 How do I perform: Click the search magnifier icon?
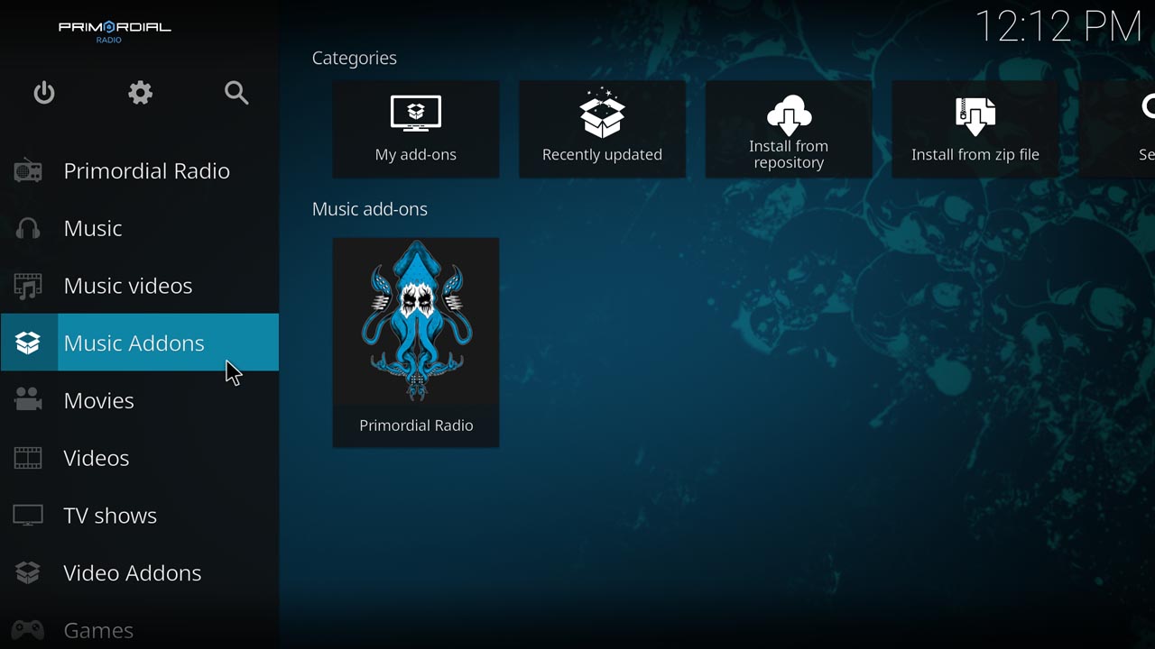pyautogui.click(x=236, y=93)
